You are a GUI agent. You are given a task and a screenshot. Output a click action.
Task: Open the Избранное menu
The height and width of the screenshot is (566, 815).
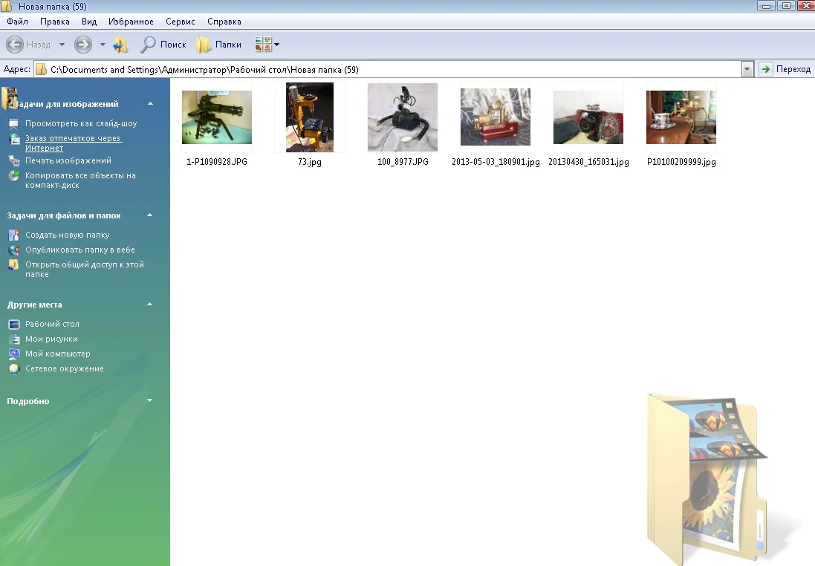[x=131, y=22]
